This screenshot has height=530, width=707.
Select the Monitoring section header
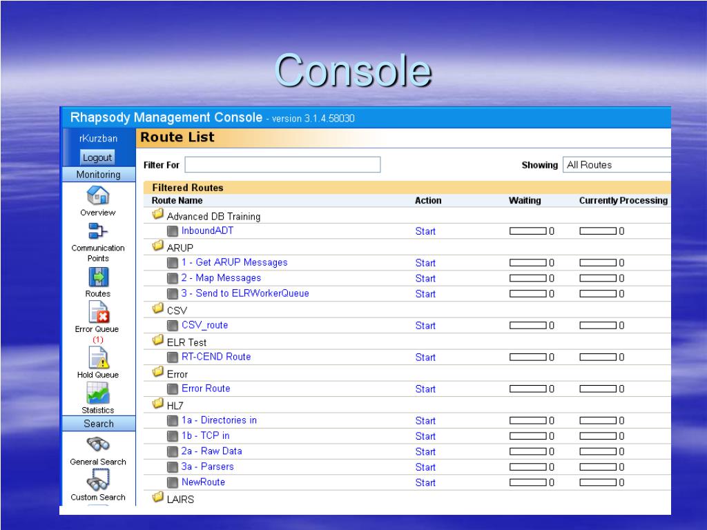click(x=98, y=175)
